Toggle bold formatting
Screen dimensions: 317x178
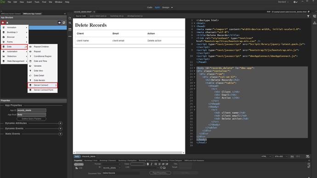coord(148,164)
